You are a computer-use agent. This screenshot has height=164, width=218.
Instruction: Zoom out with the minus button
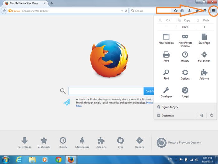pos(166,27)
